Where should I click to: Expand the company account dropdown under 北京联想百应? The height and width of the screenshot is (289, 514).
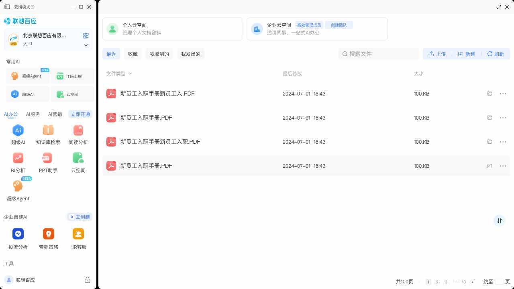86,45
